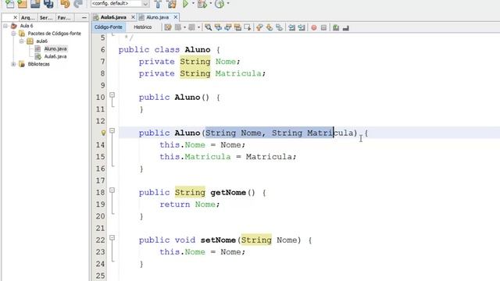
Task: Close the Aula6.java tab
Action: [x=133, y=17]
